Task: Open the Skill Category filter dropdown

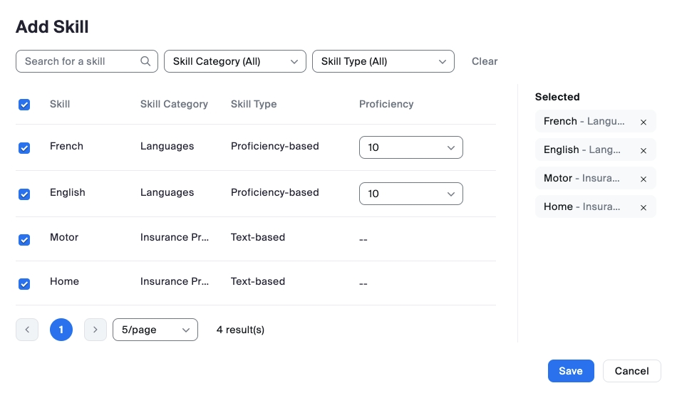Action: (235, 61)
